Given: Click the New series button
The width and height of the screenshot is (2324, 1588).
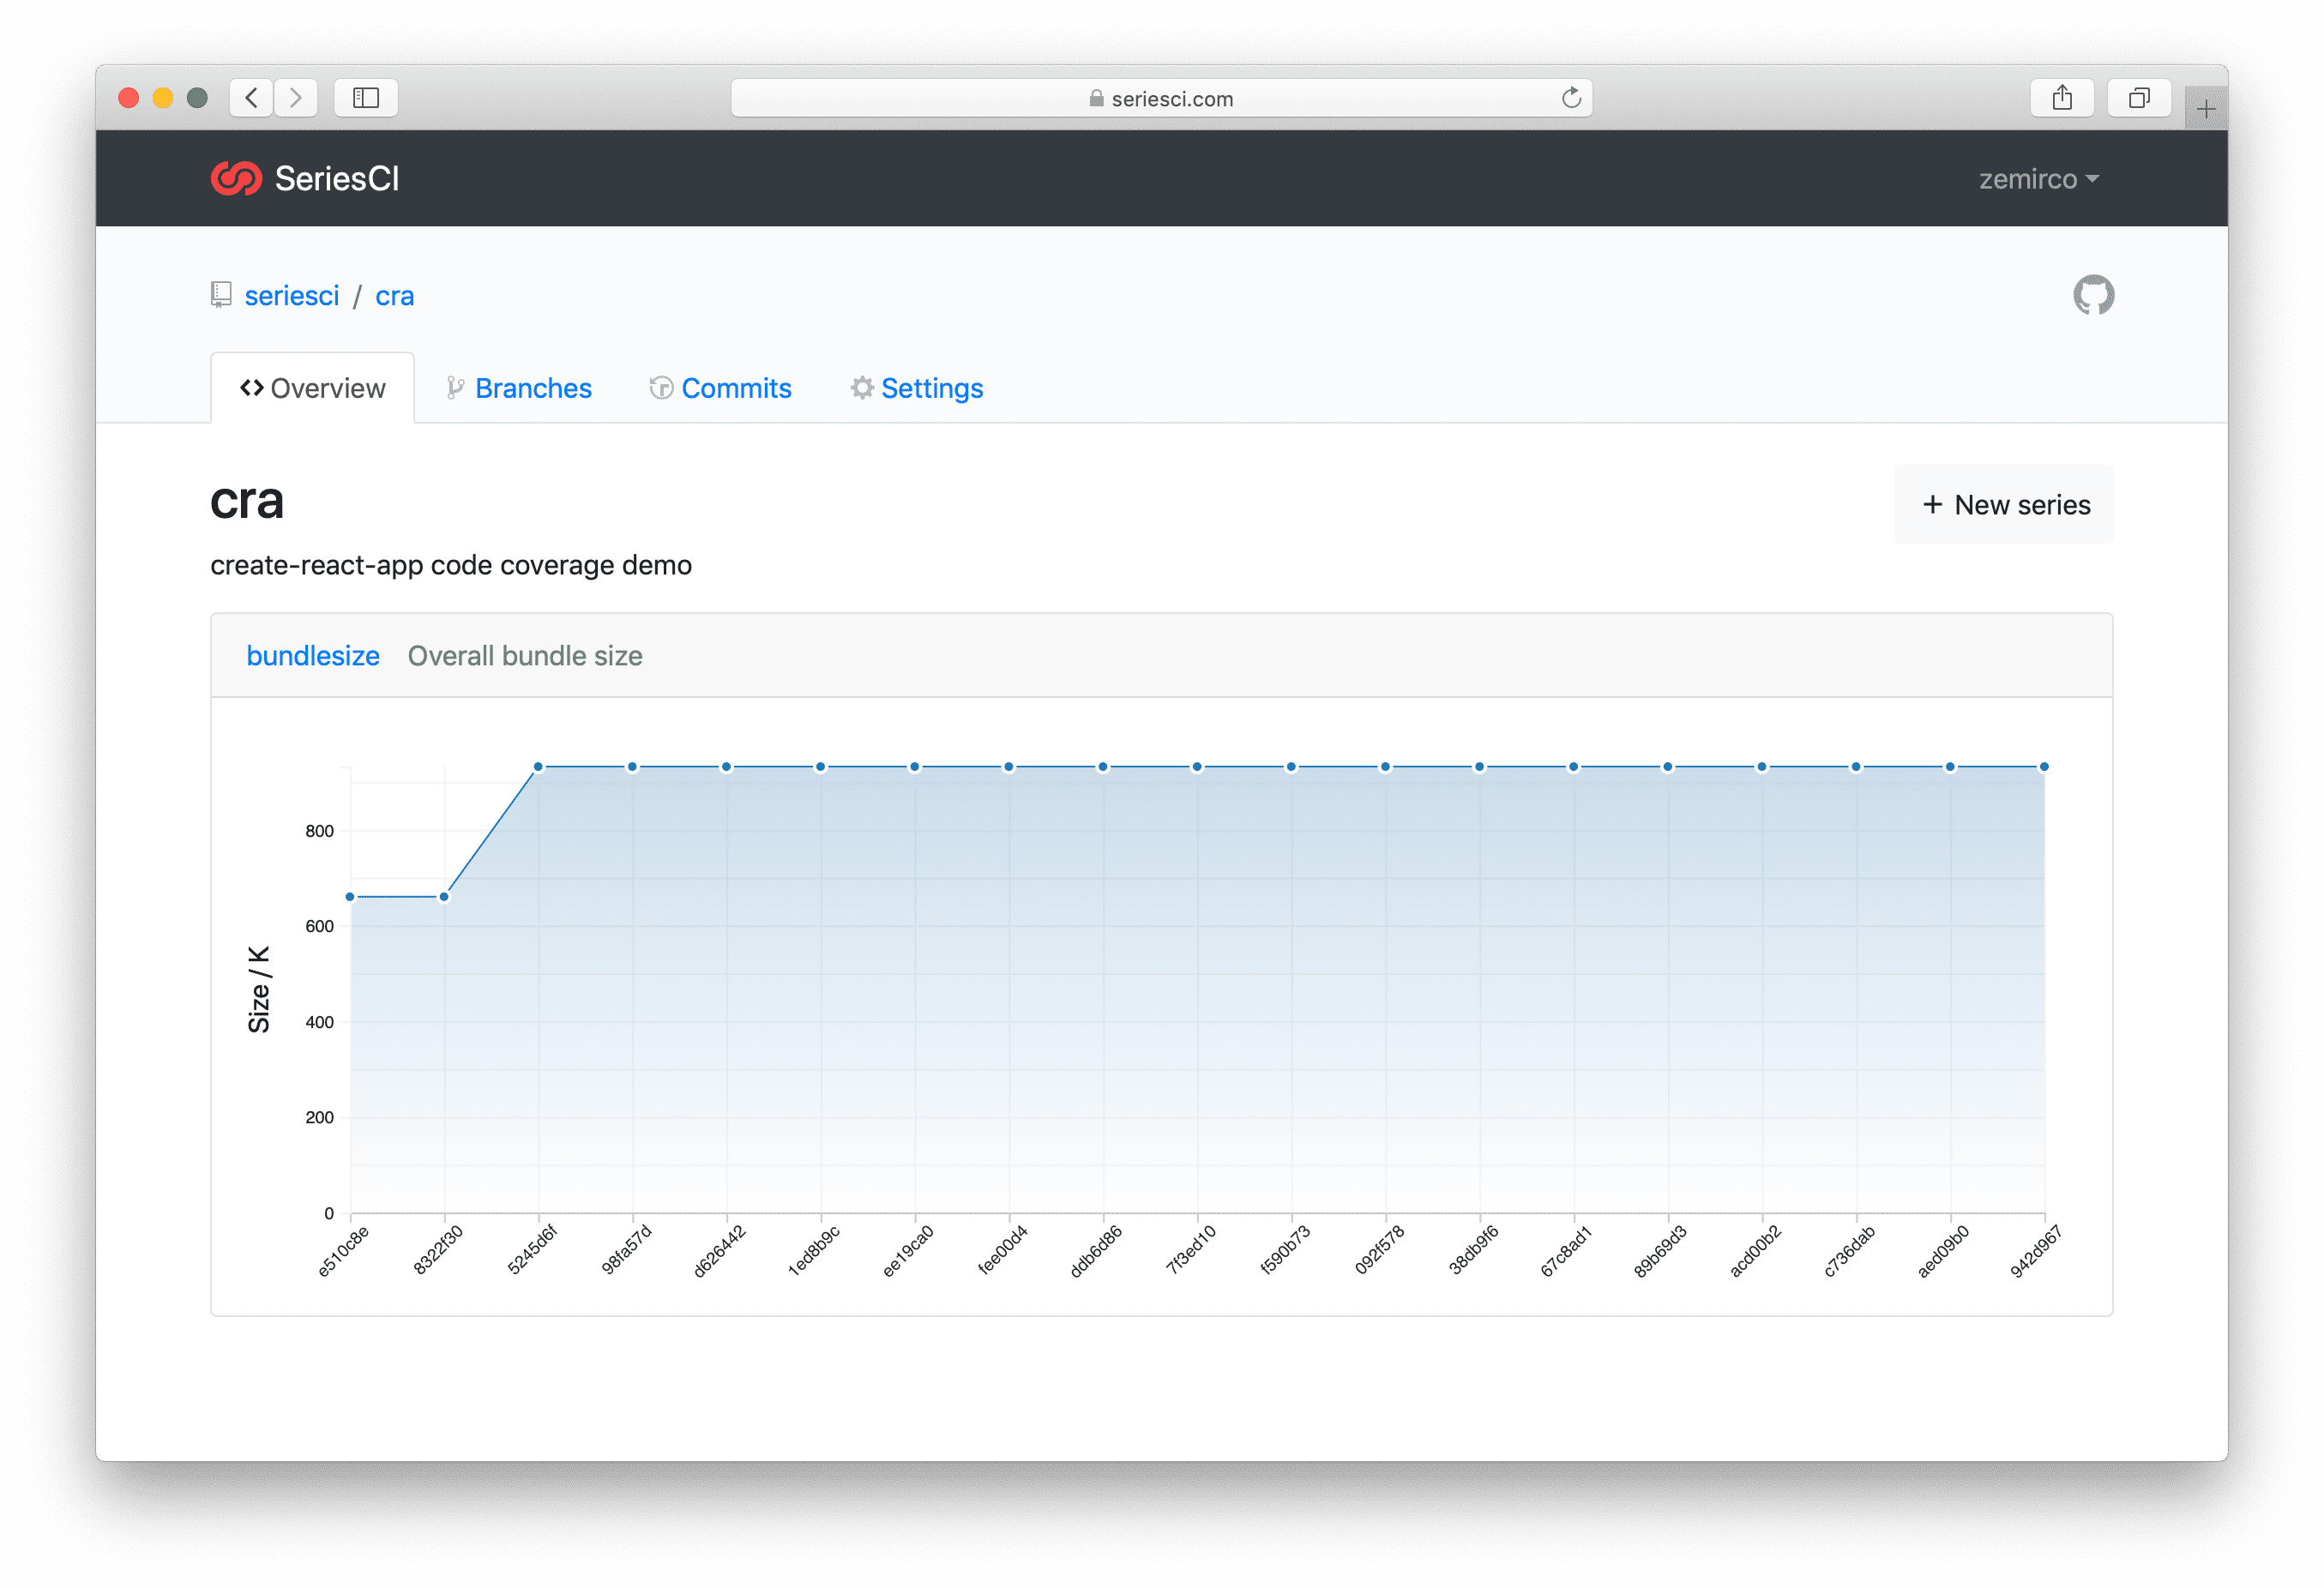Looking at the screenshot, I should (2004, 505).
